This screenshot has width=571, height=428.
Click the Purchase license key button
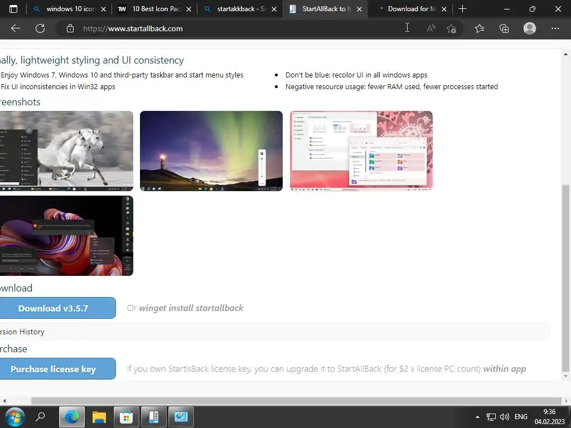tap(57, 369)
